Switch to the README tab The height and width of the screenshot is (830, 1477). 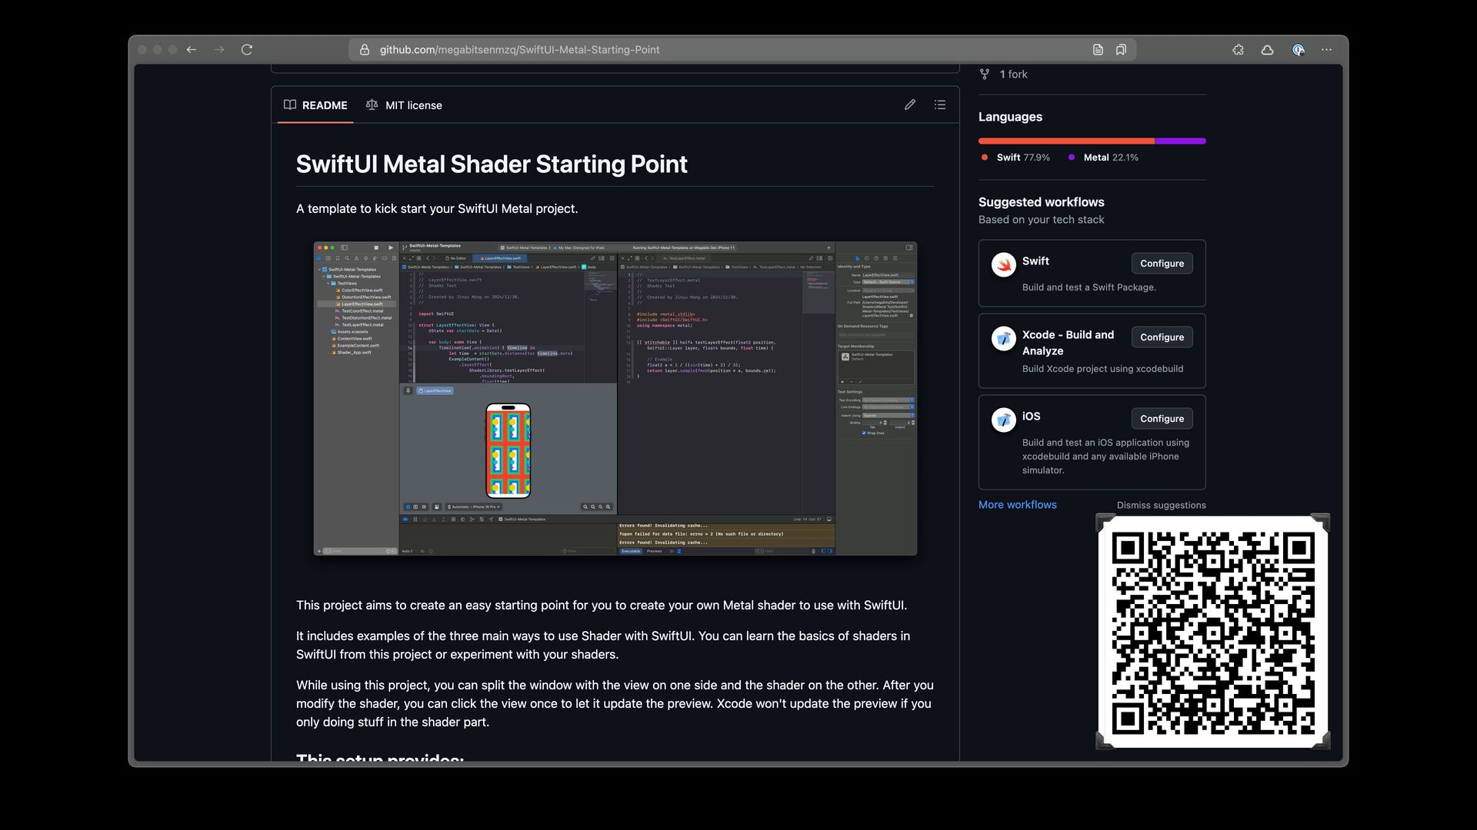coord(315,105)
